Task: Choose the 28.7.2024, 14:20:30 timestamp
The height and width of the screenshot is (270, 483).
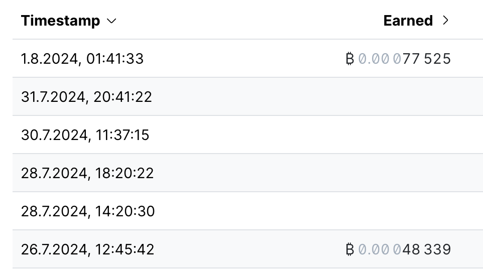Action: tap(88, 211)
